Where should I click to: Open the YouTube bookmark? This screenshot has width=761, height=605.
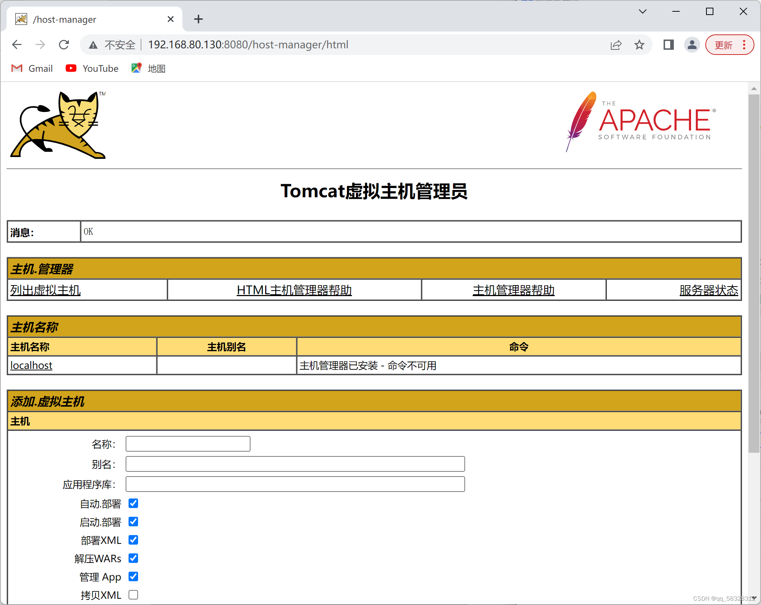pyautogui.click(x=92, y=68)
